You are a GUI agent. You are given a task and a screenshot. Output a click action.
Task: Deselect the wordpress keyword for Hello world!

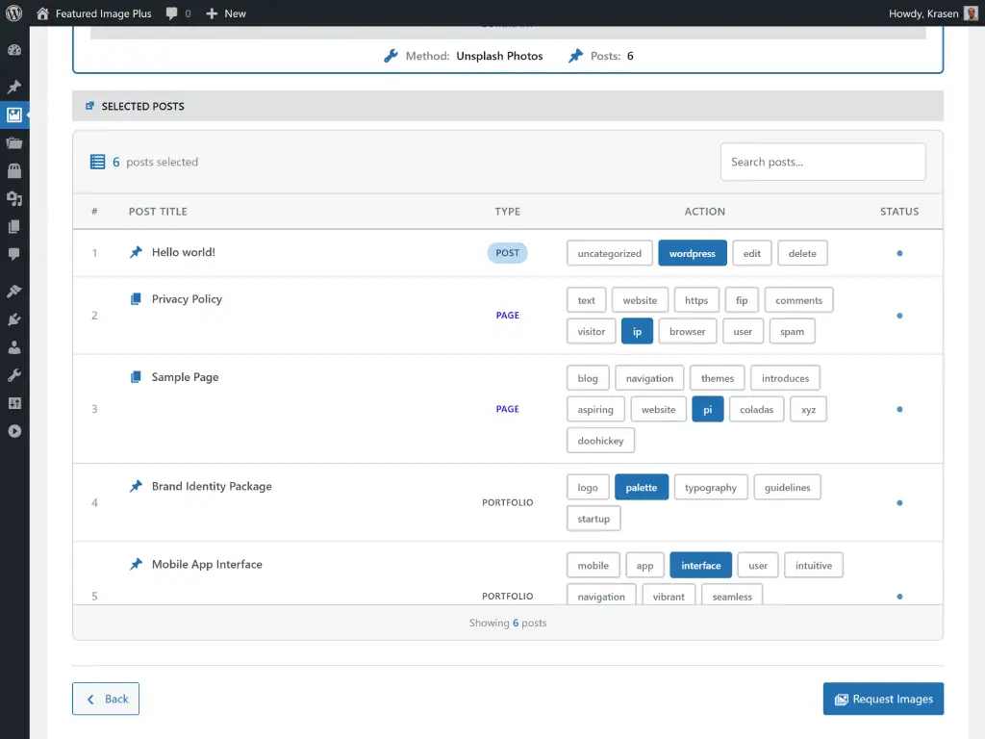693,252
